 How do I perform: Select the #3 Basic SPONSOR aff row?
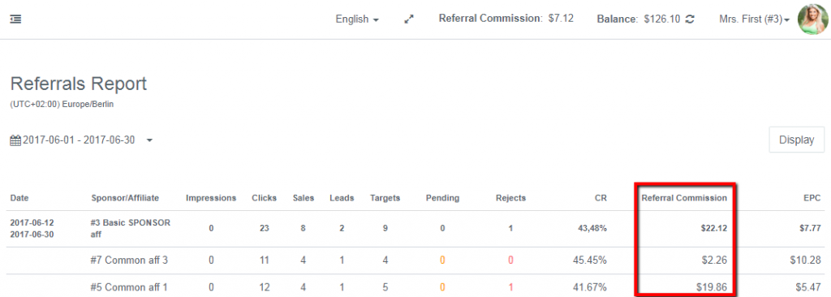pos(415,229)
